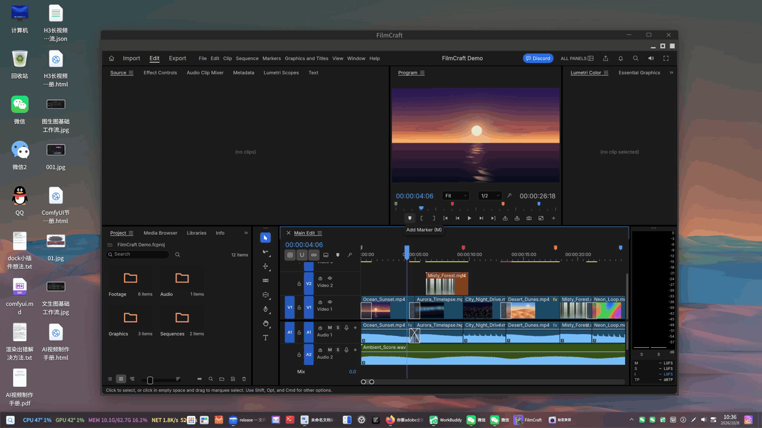Mute the Audio 1 track
762x428 pixels.
330,328
